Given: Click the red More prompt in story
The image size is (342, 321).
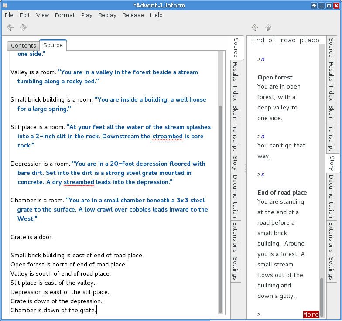Looking at the screenshot, I should (311, 314).
